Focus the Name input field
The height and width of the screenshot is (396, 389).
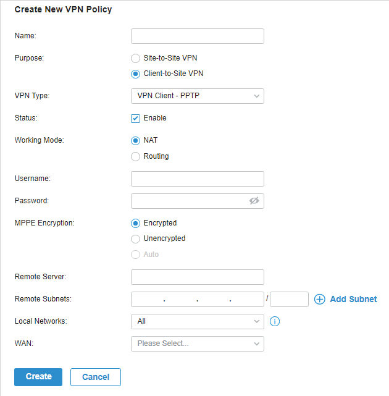tap(198, 36)
